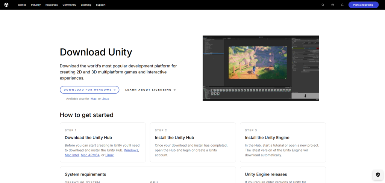Go to the Support menu item
This screenshot has width=385, height=183.
[x=100, y=5]
